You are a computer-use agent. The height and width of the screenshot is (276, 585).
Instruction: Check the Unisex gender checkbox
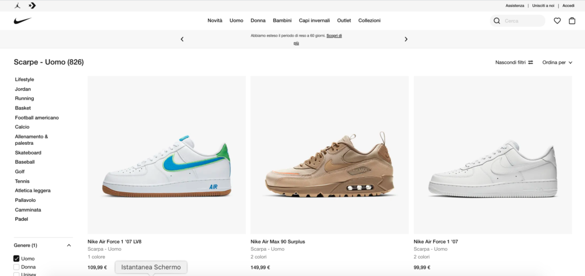17,274
